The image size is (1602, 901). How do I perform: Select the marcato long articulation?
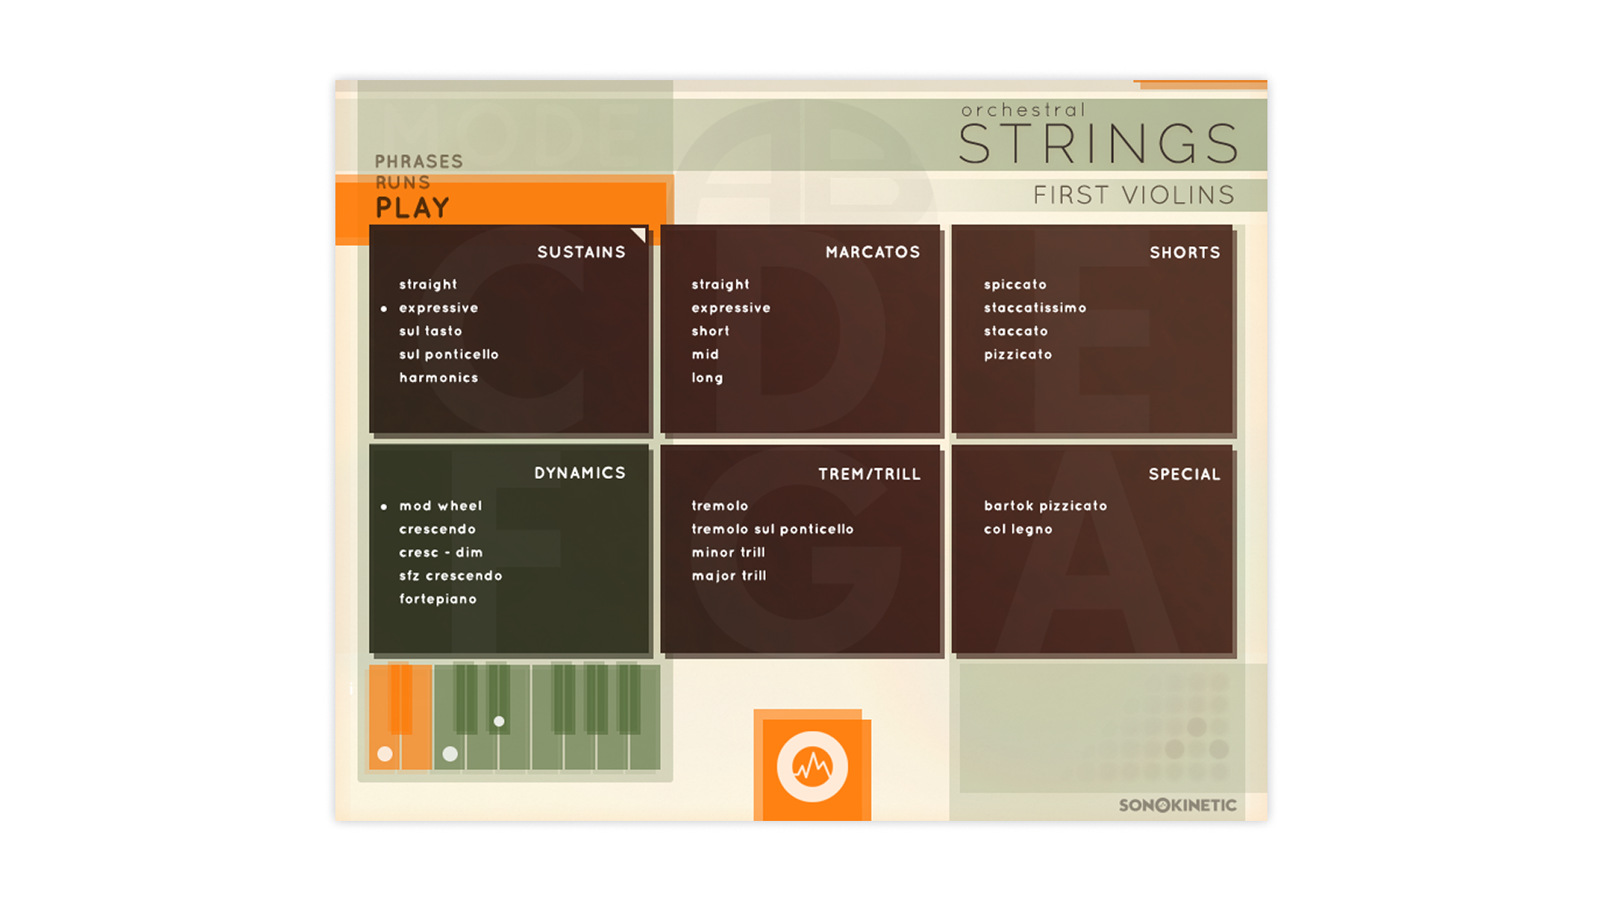707,378
